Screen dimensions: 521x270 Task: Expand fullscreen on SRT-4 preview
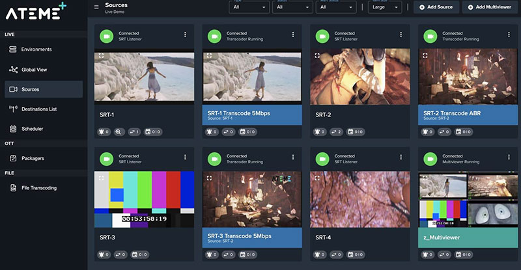tap(317, 177)
